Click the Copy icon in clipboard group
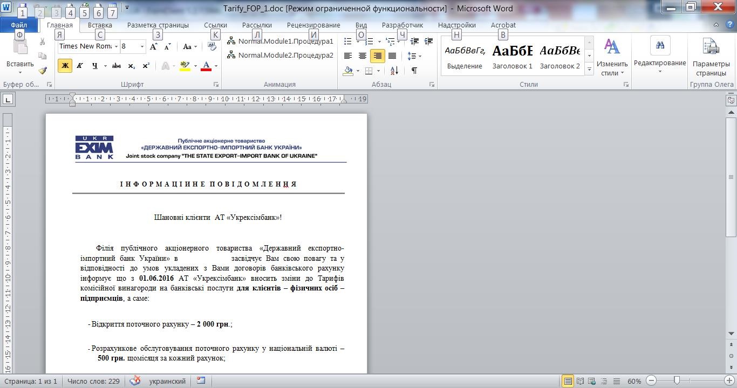Screen dimensions: 737x388 [43, 56]
